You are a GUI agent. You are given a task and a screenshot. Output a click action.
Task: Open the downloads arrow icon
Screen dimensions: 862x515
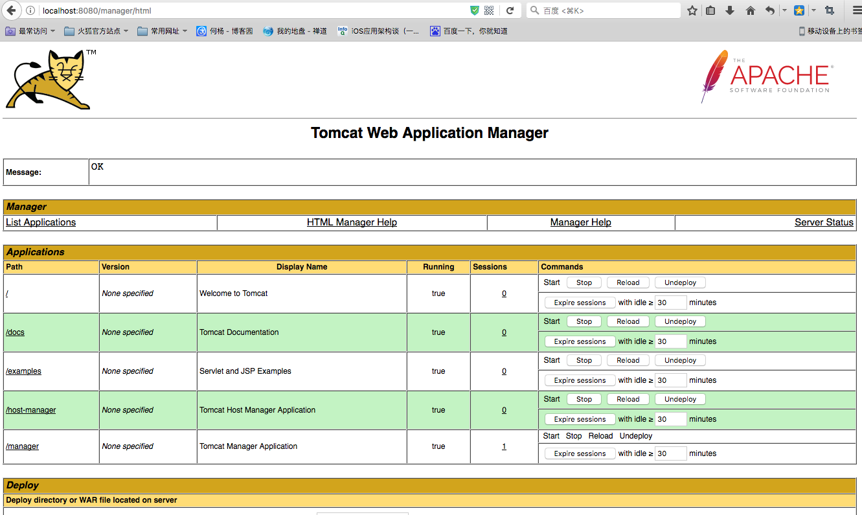pos(730,10)
